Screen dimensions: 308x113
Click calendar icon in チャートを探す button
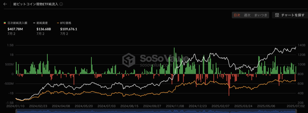pos(277,15)
